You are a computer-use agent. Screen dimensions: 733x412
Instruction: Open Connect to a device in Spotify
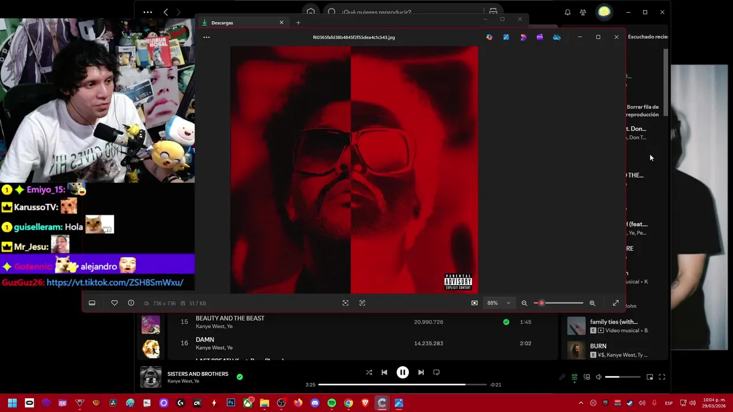pos(586,377)
